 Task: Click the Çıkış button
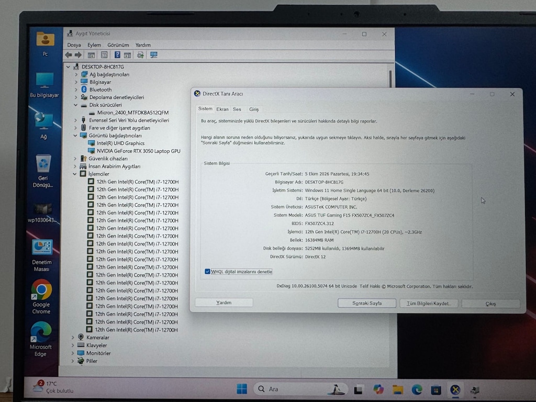490,304
